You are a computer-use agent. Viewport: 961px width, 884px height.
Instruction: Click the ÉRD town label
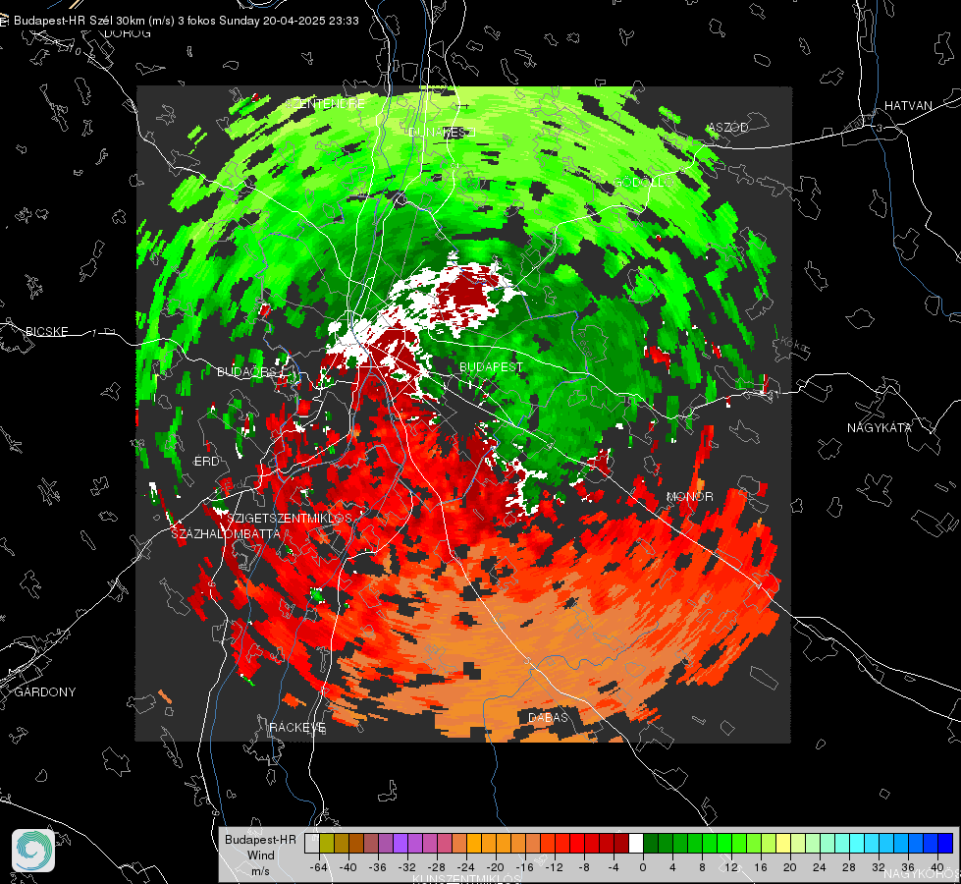(x=206, y=462)
